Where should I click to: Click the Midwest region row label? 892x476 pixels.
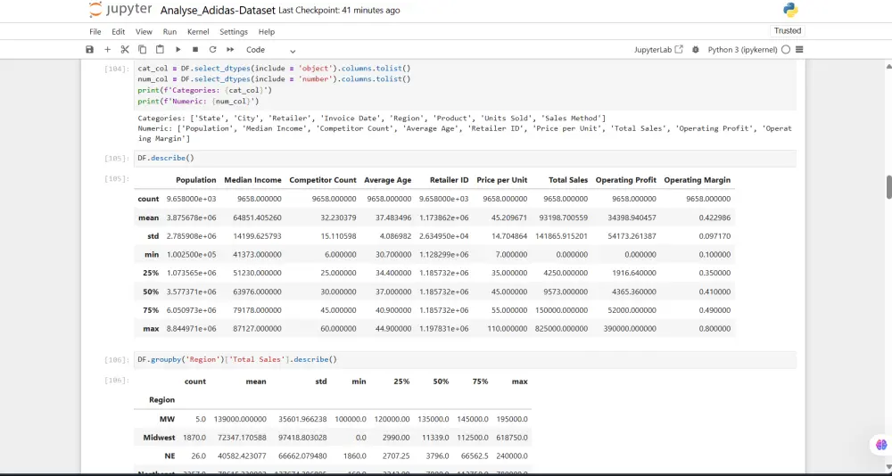[160, 438]
